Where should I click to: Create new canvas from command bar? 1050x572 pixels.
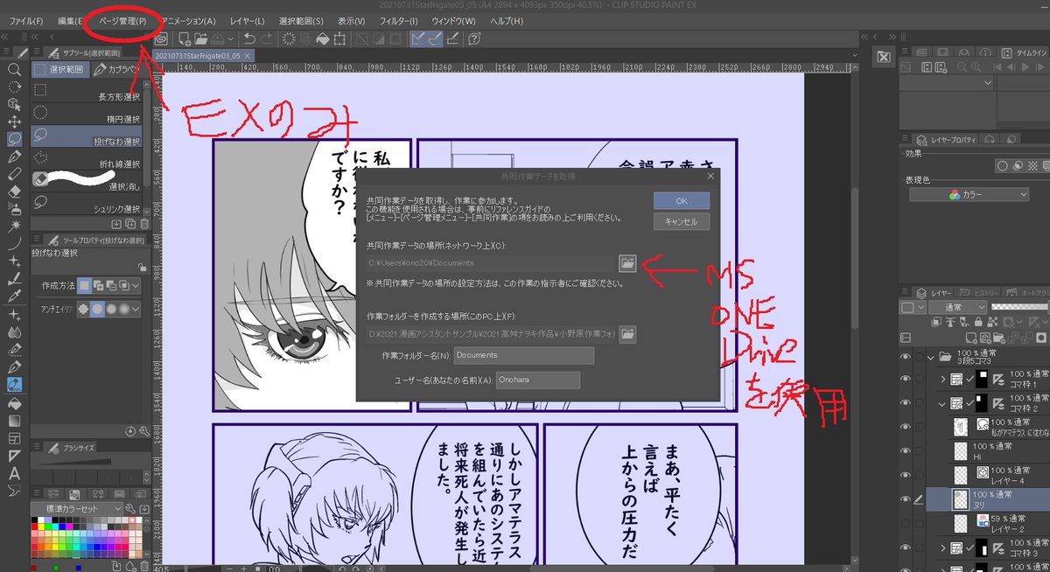(185, 39)
